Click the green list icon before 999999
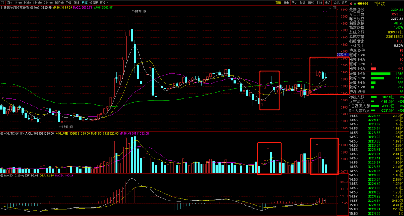Viewport: 404px width, 216px height. click(x=355, y=4)
